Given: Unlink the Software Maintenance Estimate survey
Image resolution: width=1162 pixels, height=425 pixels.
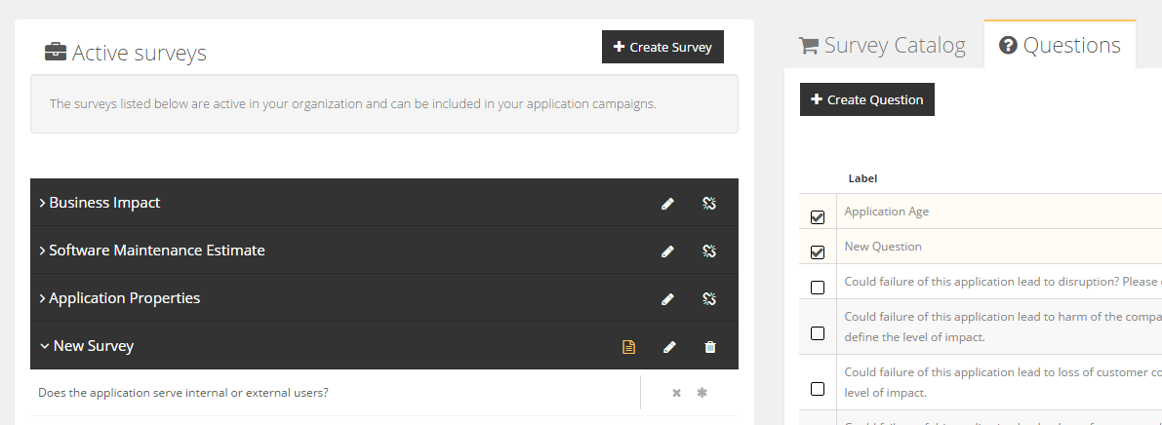Looking at the screenshot, I should tap(709, 251).
